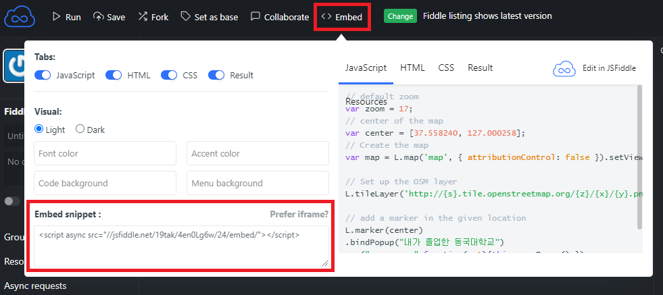The width and height of the screenshot is (663, 295).
Task: Click the Menu background field
Action: (x=257, y=183)
